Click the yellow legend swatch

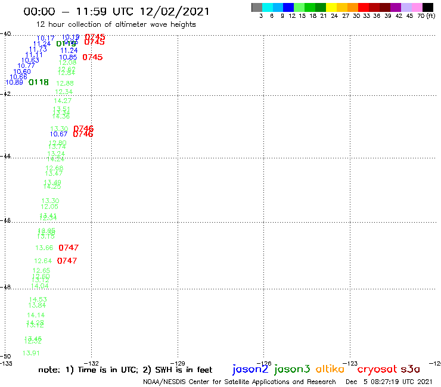(x=331, y=7)
